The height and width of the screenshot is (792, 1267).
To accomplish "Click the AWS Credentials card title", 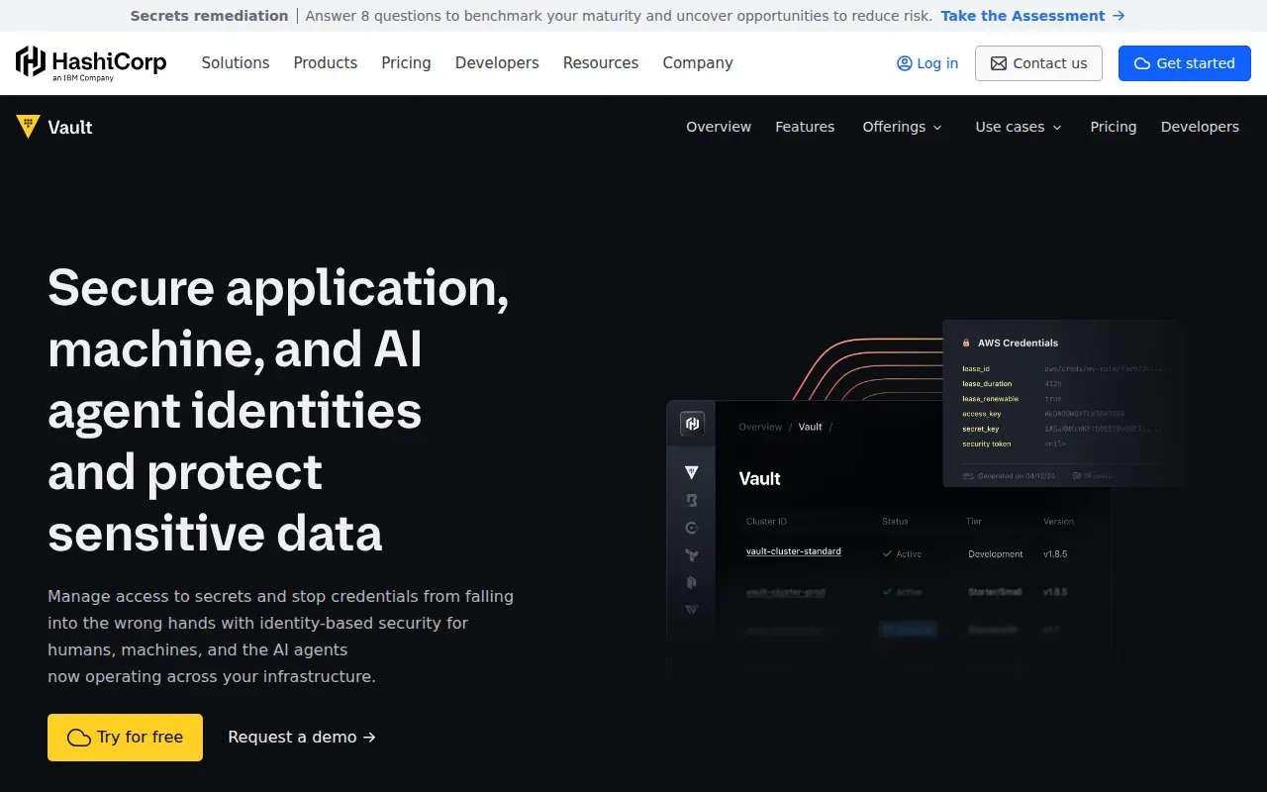I will (x=1018, y=343).
